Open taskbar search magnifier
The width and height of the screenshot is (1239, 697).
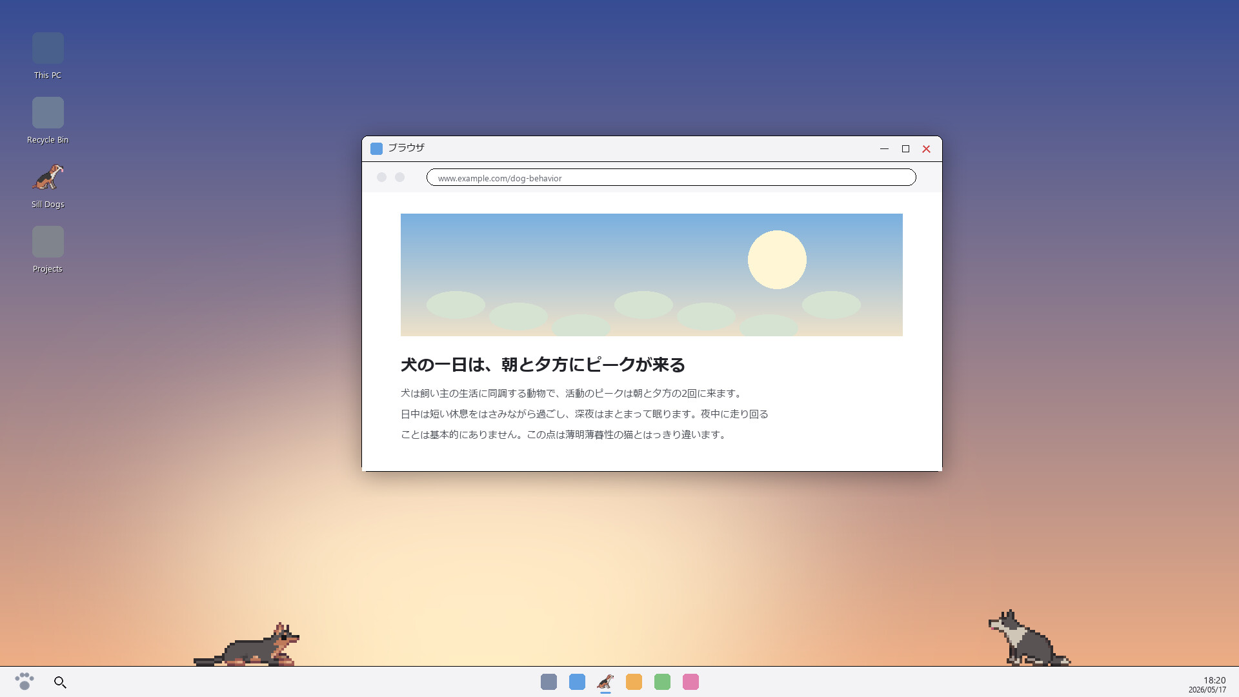click(60, 682)
